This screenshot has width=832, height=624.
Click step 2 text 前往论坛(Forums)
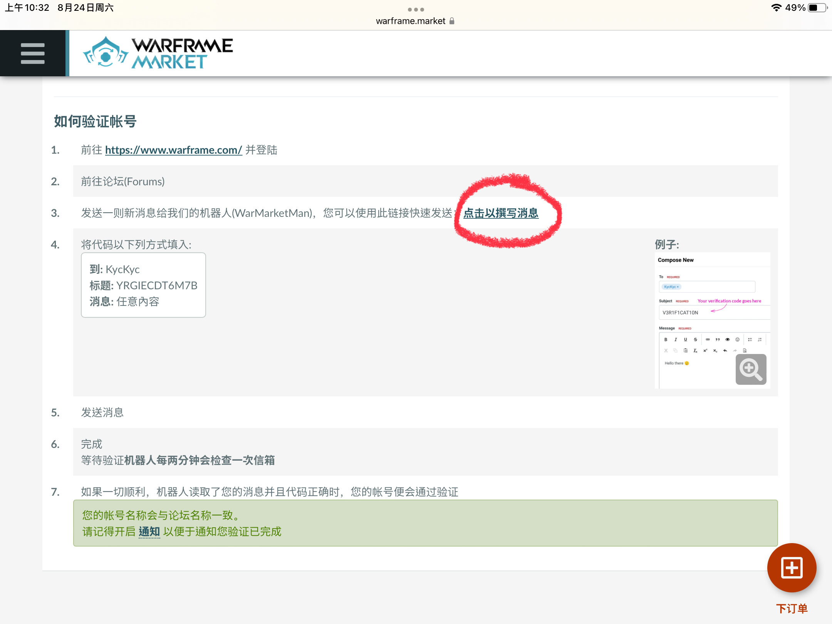(x=123, y=181)
